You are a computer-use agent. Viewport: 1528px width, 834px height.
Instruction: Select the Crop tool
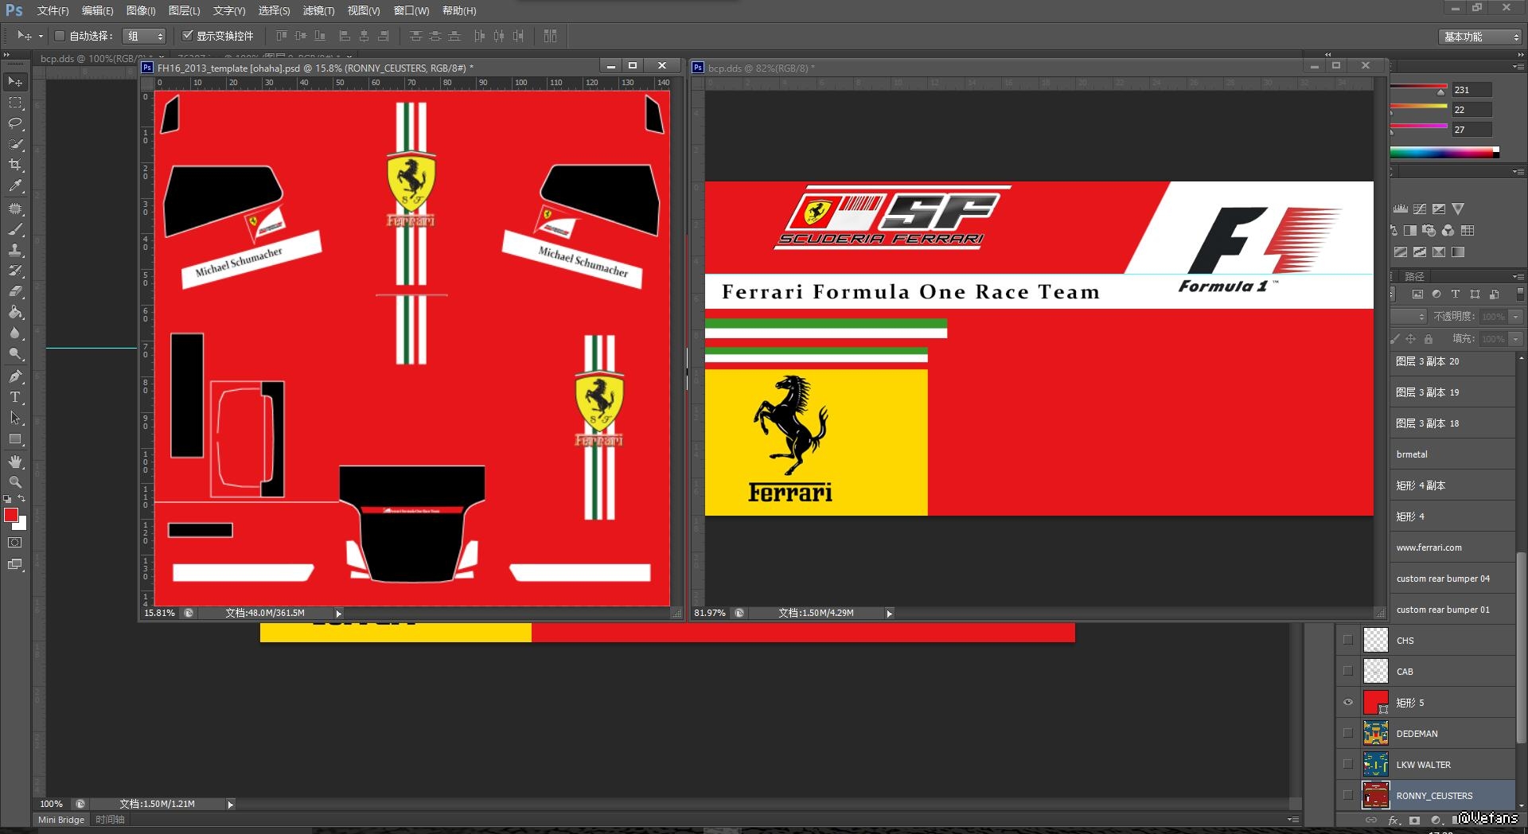click(15, 165)
